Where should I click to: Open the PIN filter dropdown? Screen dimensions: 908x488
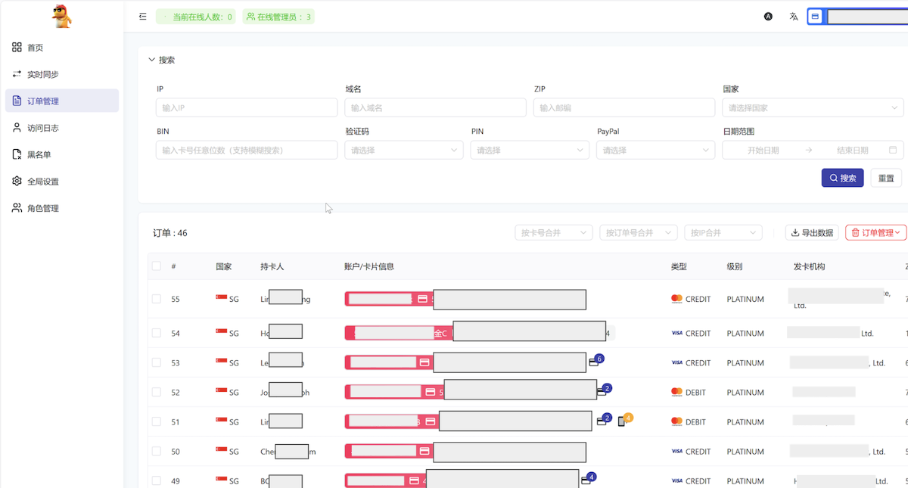pyautogui.click(x=530, y=150)
